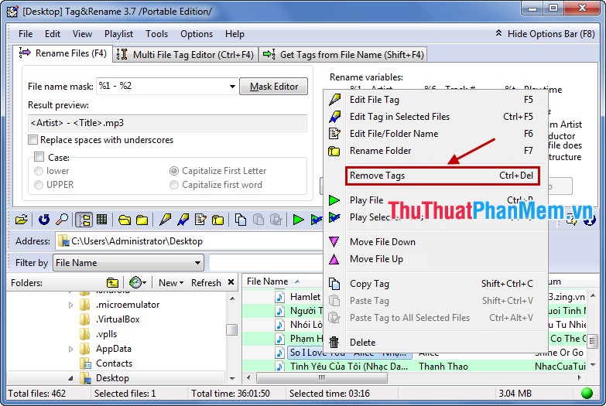
Task: Select the lower case radio button
Action: 38,171
